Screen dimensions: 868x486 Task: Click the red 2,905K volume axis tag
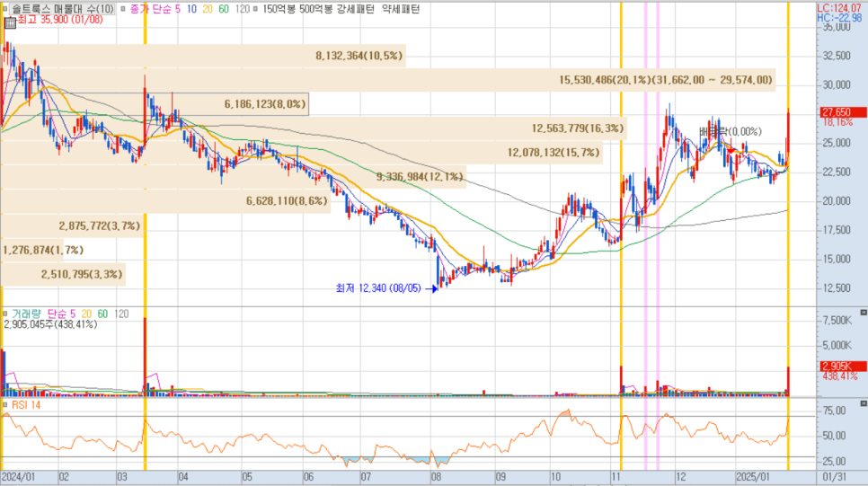click(842, 367)
